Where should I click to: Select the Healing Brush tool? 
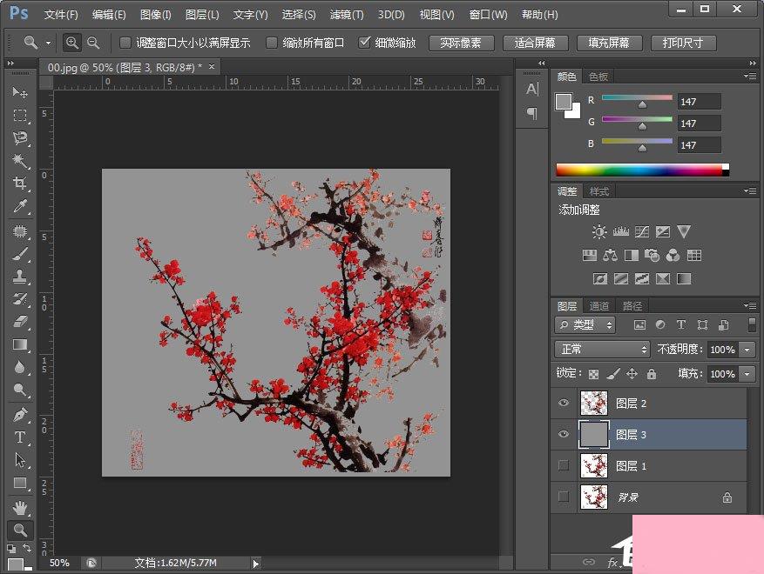tap(20, 230)
